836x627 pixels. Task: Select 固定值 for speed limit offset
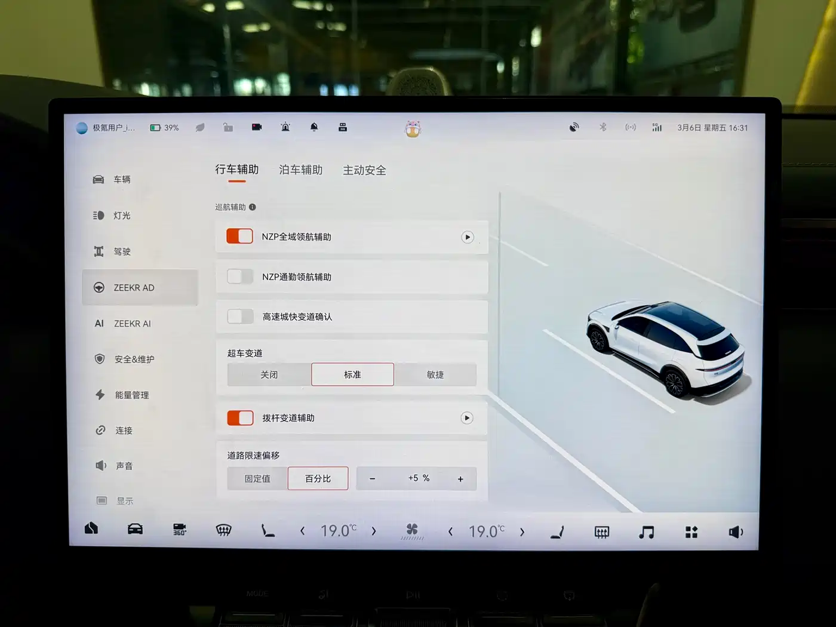[x=257, y=478]
